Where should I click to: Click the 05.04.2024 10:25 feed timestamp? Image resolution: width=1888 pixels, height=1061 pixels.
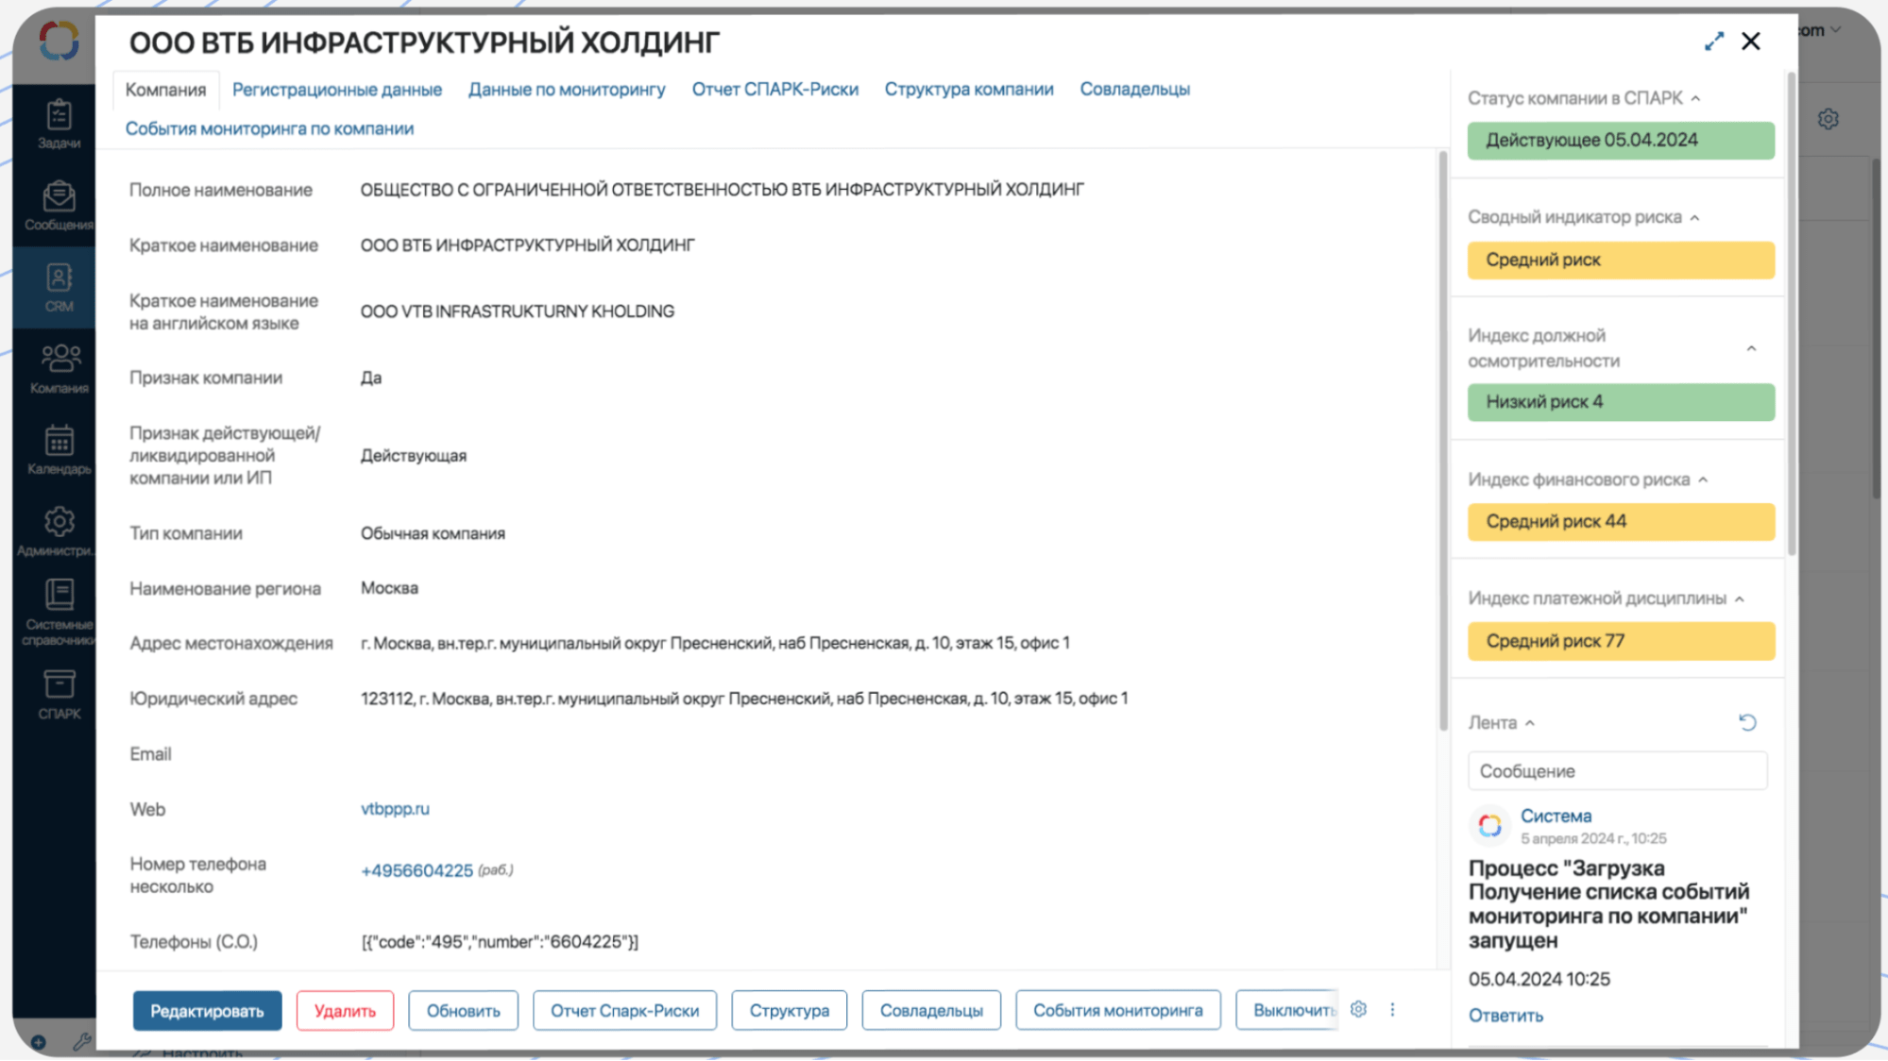tap(1539, 979)
